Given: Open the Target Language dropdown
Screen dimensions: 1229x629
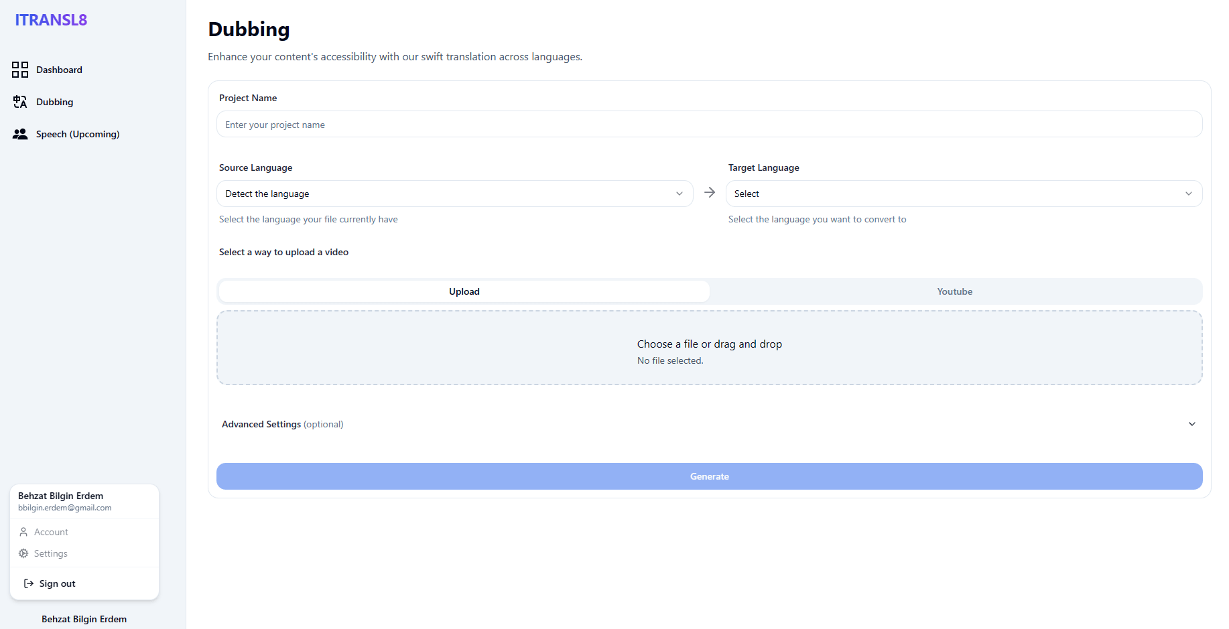Looking at the screenshot, I should click(x=964, y=194).
